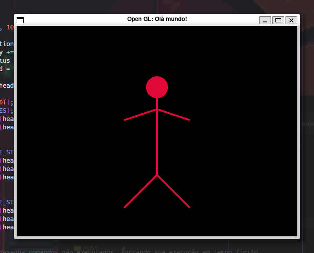The image size is (314, 253).
Task: Click the '2025.1' folder label behind window
Action: (90, 249)
